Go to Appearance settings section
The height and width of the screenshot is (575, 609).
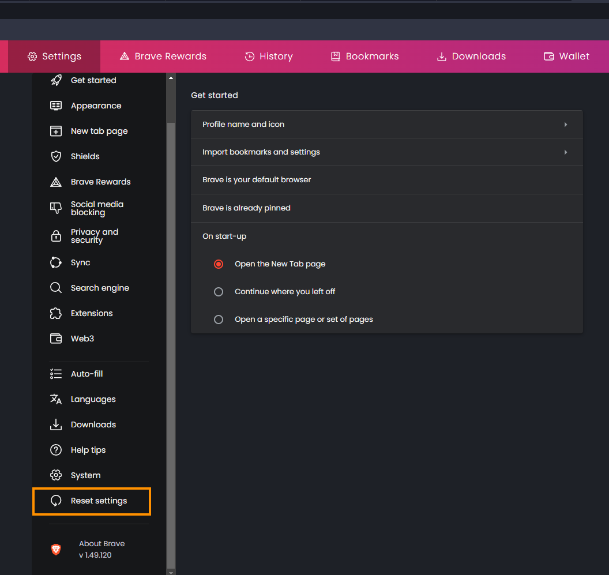(x=96, y=106)
